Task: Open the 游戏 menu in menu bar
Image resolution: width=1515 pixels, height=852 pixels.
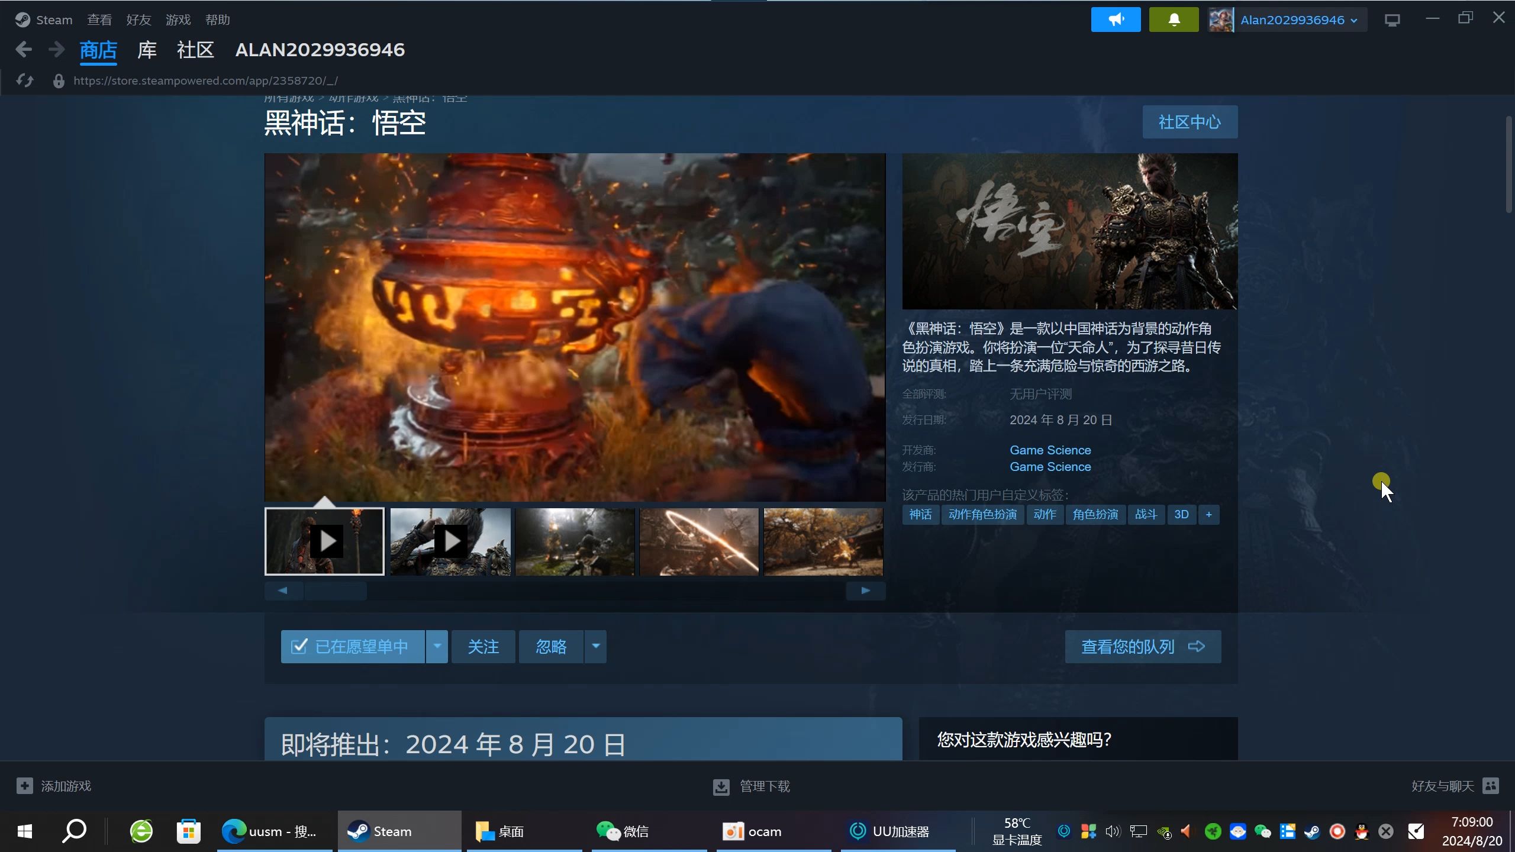Action: point(178,20)
